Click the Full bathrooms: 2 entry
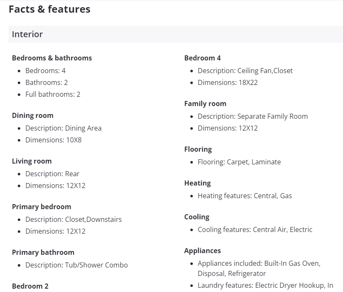This screenshot has width=343, height=292. pos(52,94)
